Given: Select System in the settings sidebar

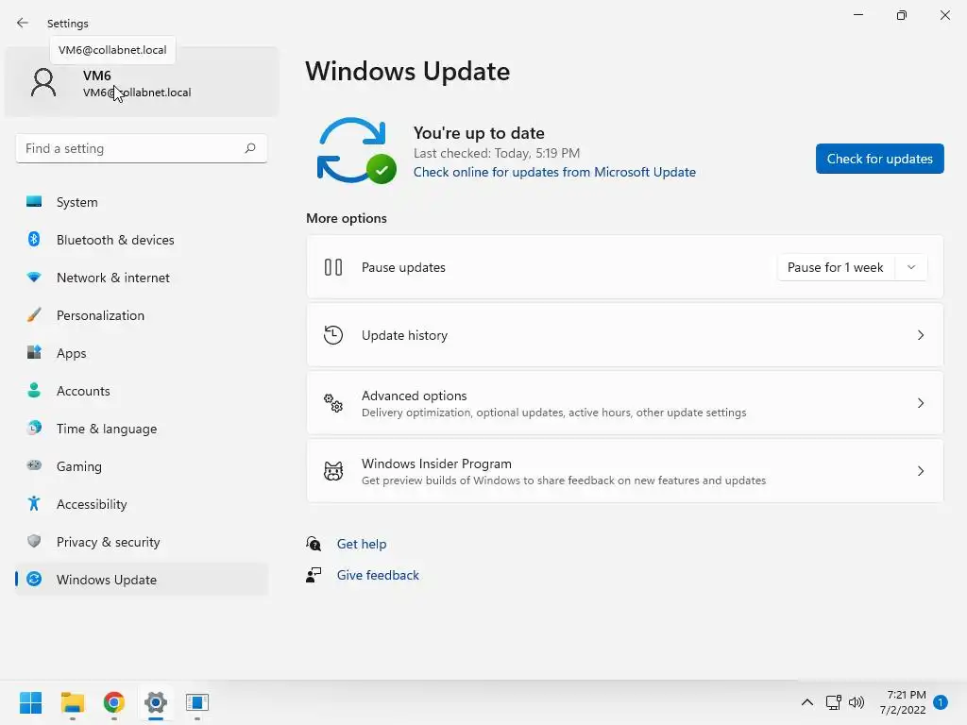Looking at the screenshot, I should pyautogui.click(x=142, y=202).
